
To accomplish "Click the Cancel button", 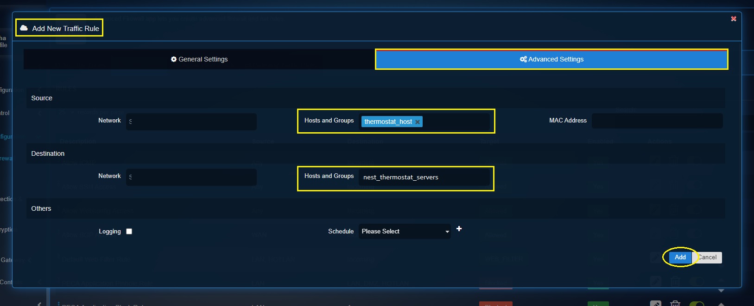I will tap(707, 257).
